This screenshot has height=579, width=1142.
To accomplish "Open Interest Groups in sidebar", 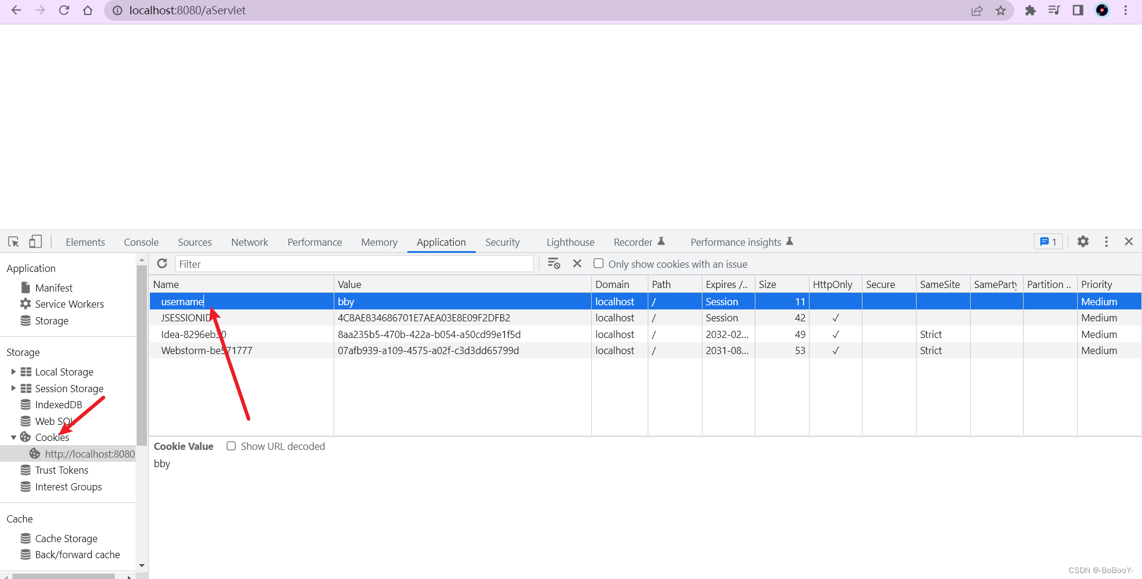I will click(x=68, y=487).
